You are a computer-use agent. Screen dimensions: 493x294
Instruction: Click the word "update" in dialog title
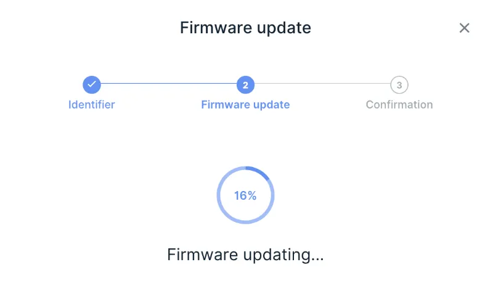coord(284,28)
